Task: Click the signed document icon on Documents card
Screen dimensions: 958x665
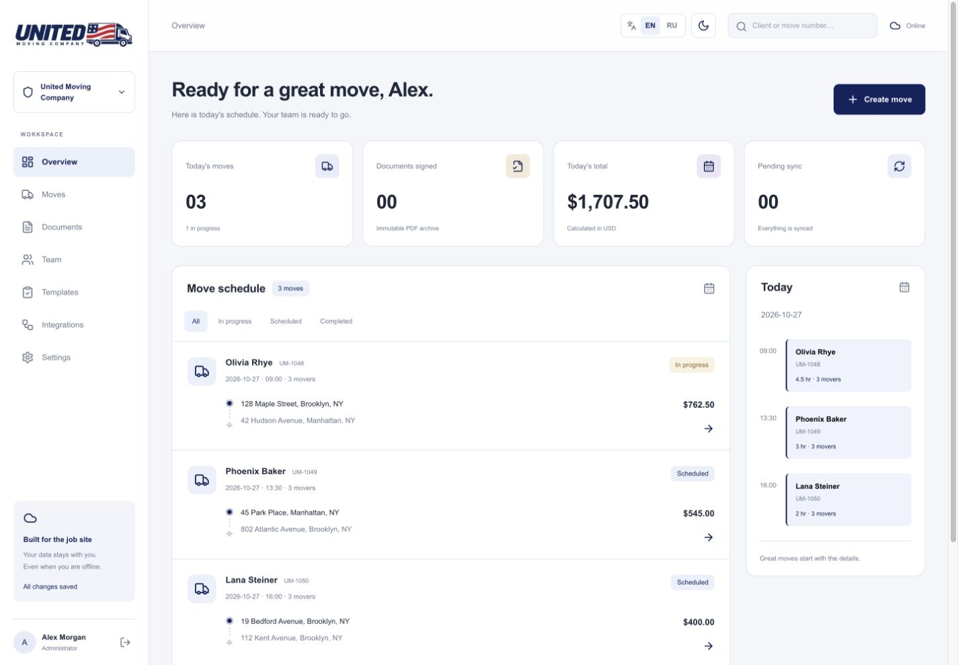Action: pyautogui.click(x=518, y=166)
